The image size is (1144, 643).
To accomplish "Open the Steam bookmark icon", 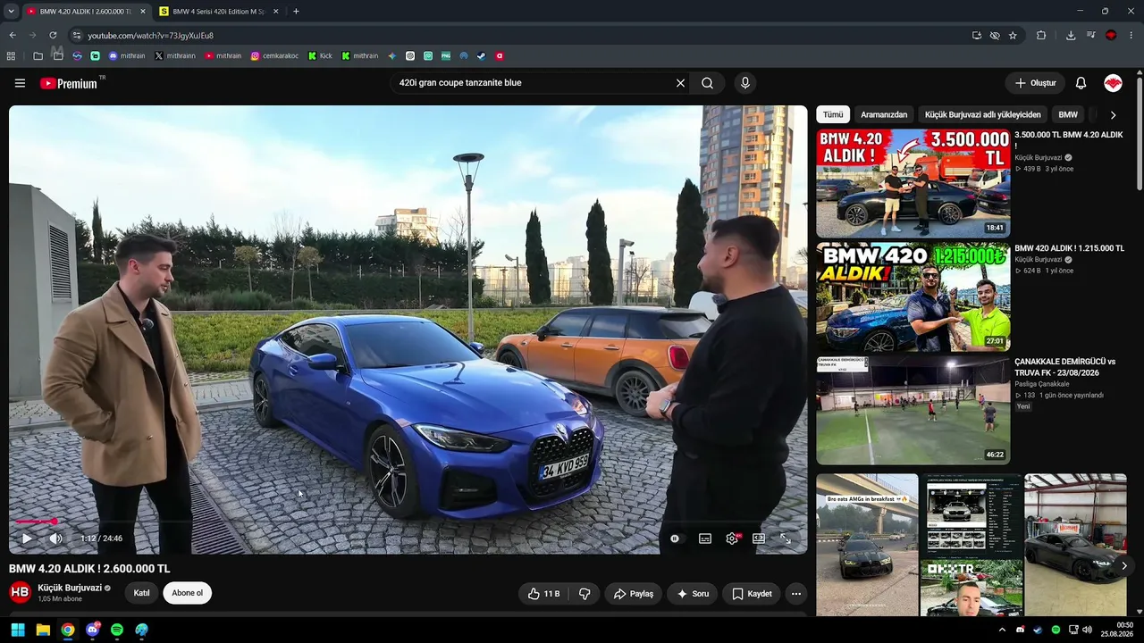I will tap(482, 56).
